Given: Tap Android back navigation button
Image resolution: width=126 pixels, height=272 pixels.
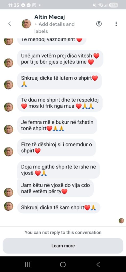Looking at the screenshot, I should (x=98, y=264).
